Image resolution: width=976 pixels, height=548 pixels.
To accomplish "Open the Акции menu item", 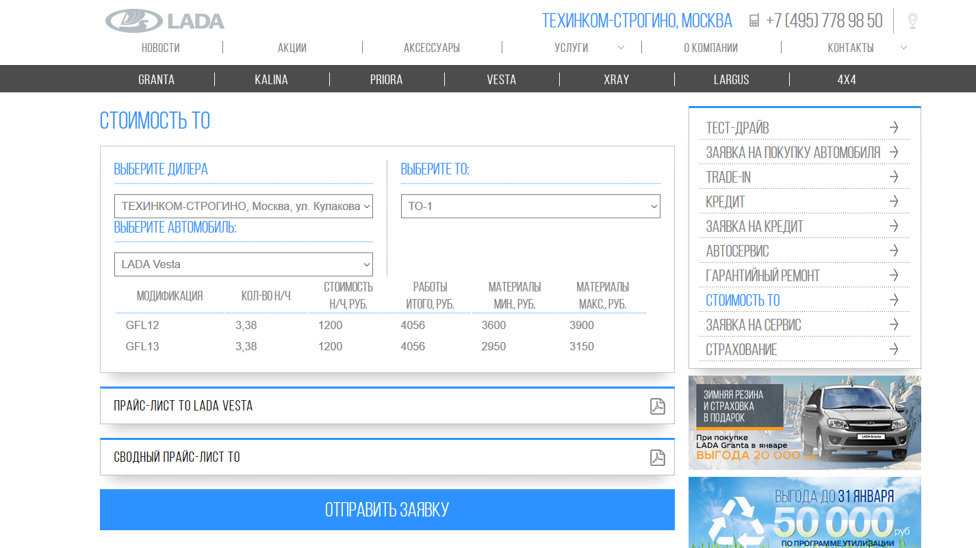I will [x=292, y=48].
